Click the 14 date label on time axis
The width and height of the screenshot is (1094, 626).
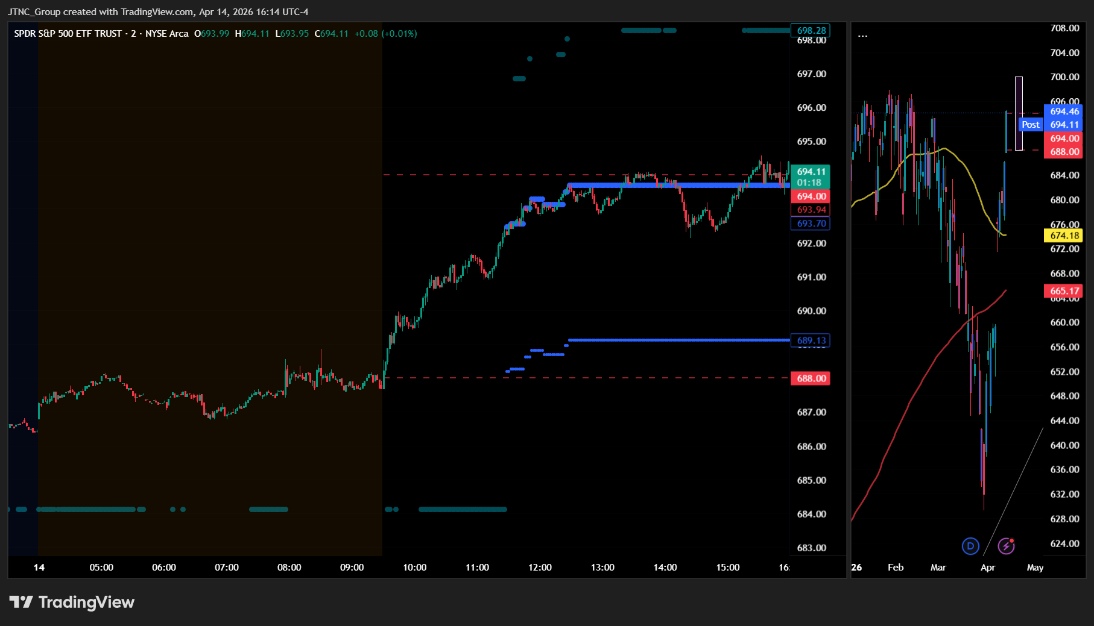[39, 568]
